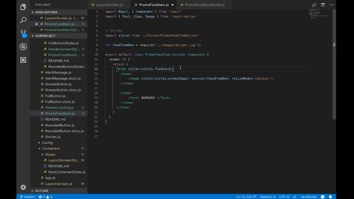The height and width of the screenshot is (199, 354).
Task: Collapse the Containers folder
Action: click(59, 149)
